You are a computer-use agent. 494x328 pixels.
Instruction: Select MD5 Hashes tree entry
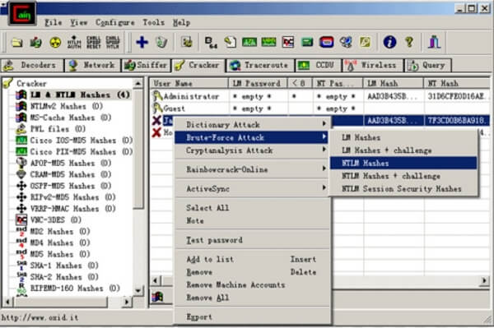[x=53, y=254]
